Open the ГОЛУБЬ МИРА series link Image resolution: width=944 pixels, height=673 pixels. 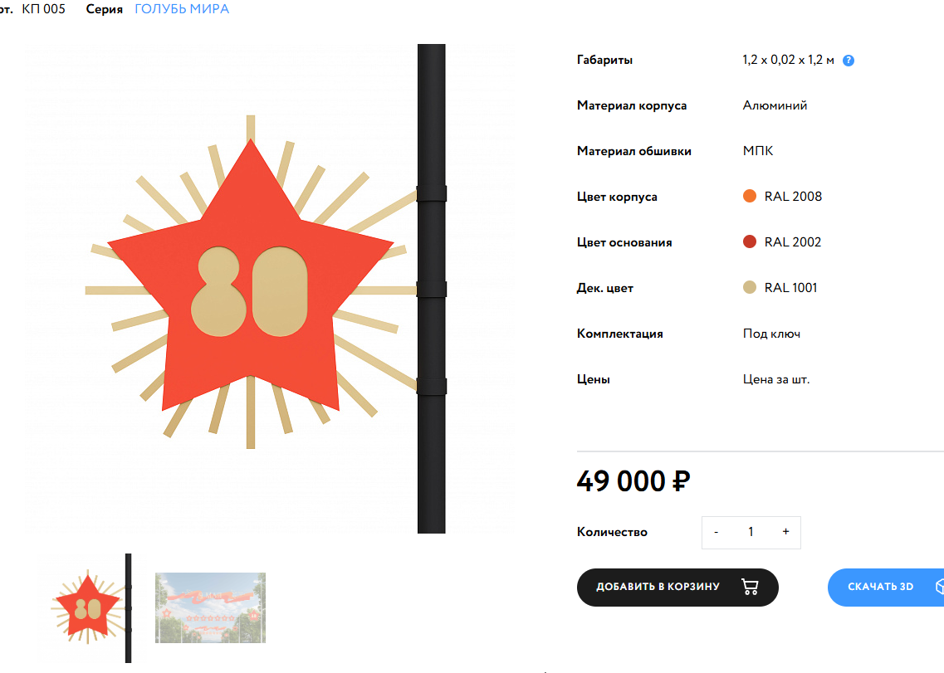(x=182, y=9)
